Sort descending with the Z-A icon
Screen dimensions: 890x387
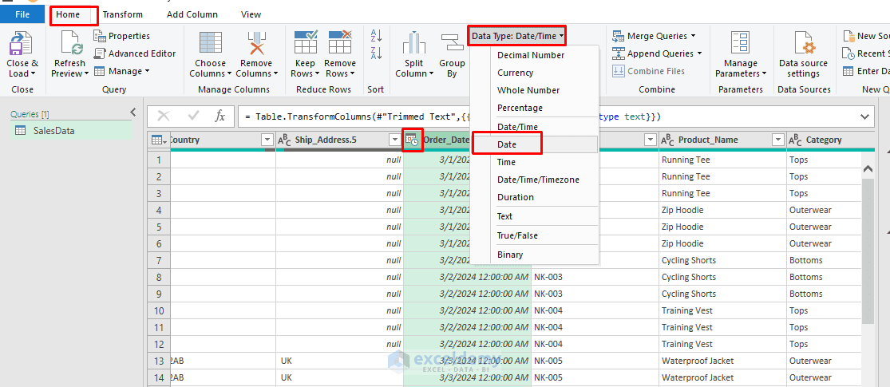click(376, 53)
